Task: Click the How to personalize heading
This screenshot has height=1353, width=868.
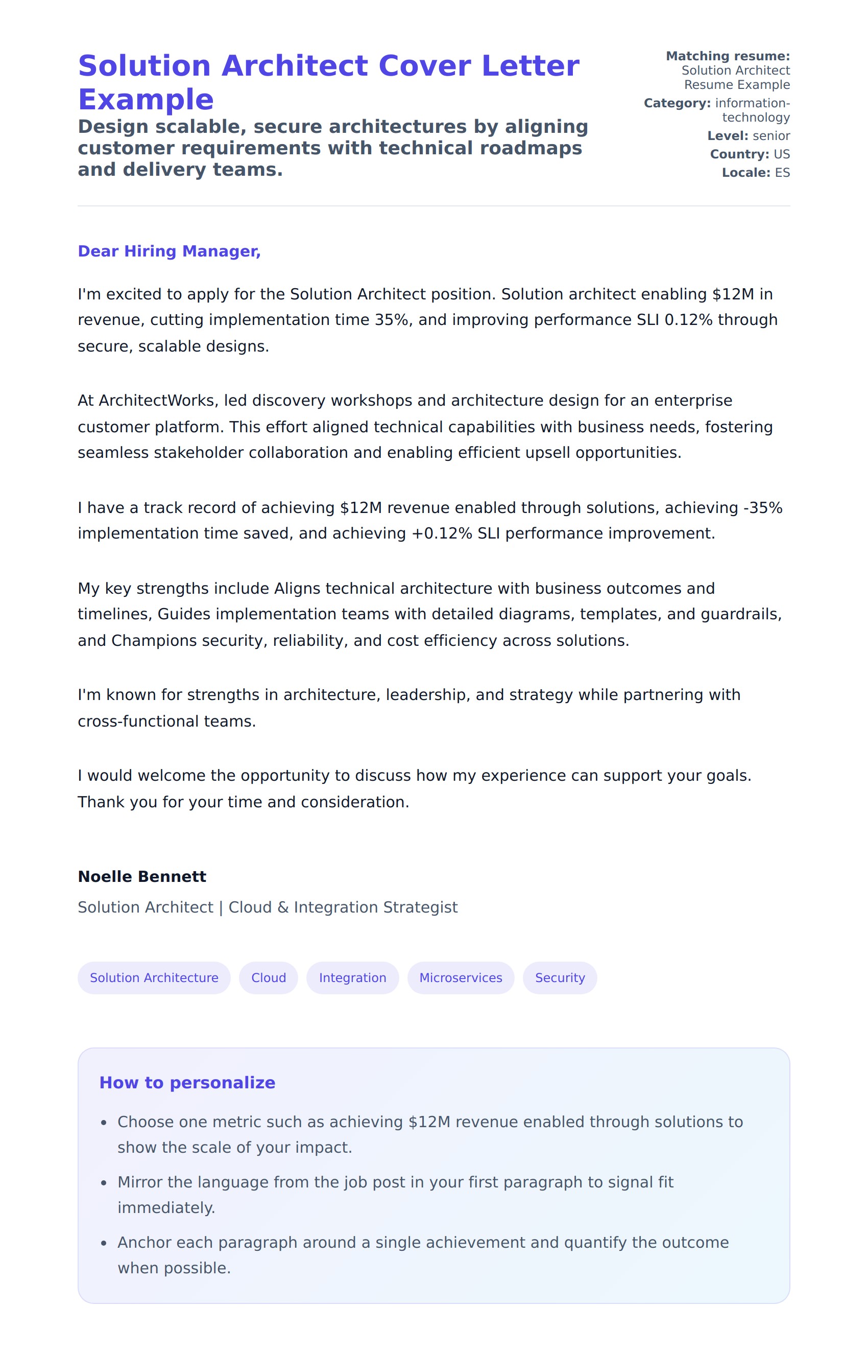Action: click(187, 1083)
